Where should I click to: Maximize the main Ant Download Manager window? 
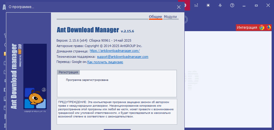[256, 5]
